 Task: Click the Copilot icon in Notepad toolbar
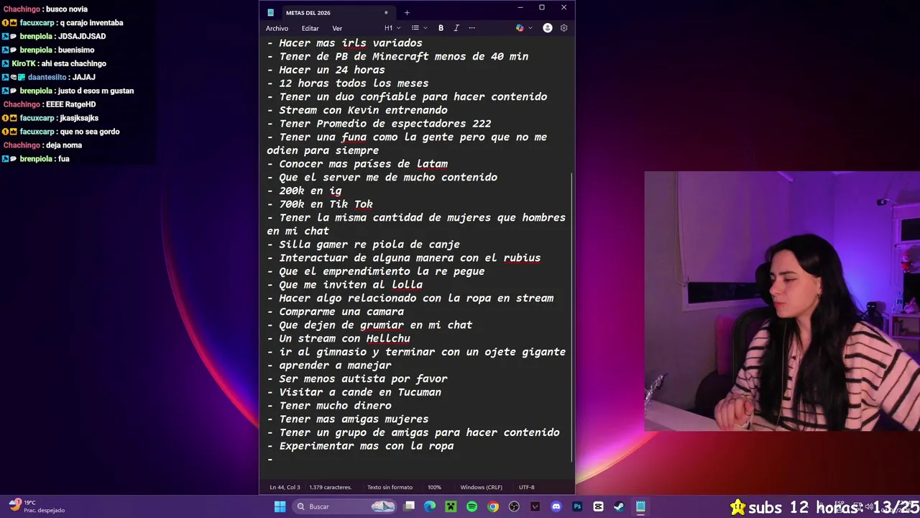click(520, 28)
